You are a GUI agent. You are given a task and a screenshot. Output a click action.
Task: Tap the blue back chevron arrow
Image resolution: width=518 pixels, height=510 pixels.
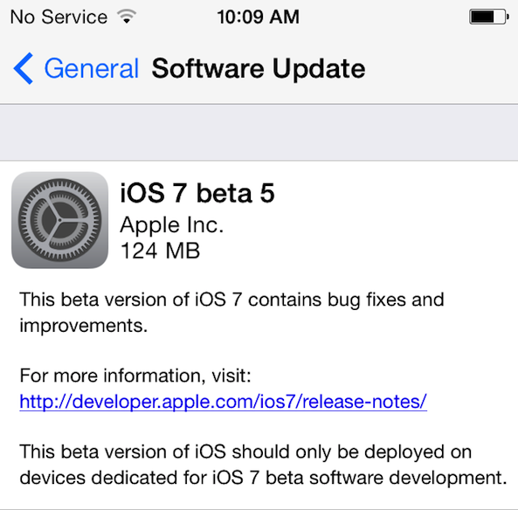click(x=23, y=68)
